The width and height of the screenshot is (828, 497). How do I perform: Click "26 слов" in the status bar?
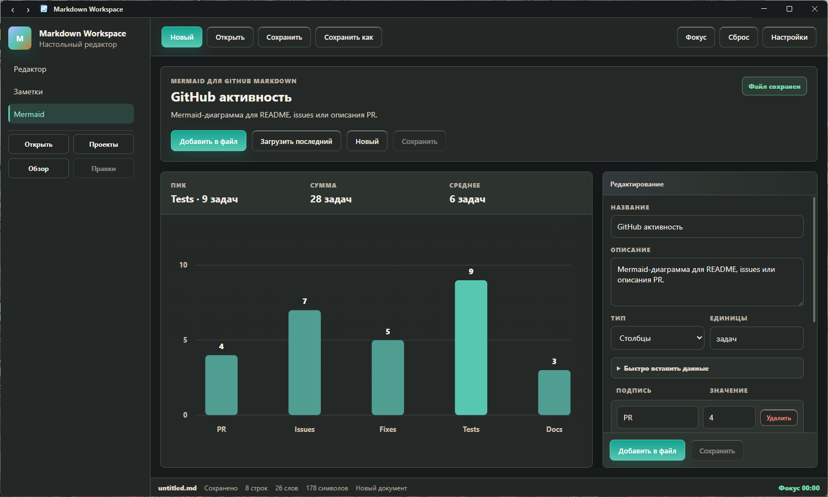tap(287, 488)
